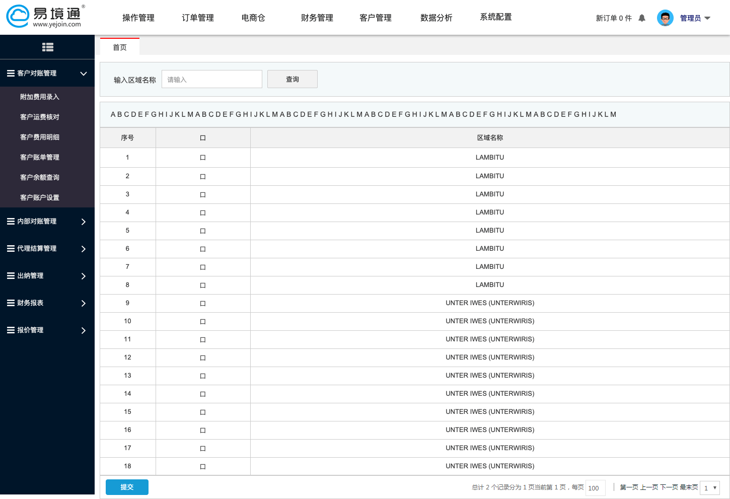
Task: Open the 数据分析 menu
Action: click(436, 18)
